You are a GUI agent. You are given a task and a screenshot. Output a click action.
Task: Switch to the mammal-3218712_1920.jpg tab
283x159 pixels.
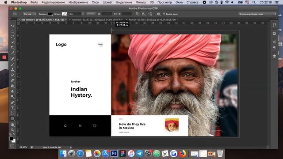pyautogui.click(x=97, y=19)
